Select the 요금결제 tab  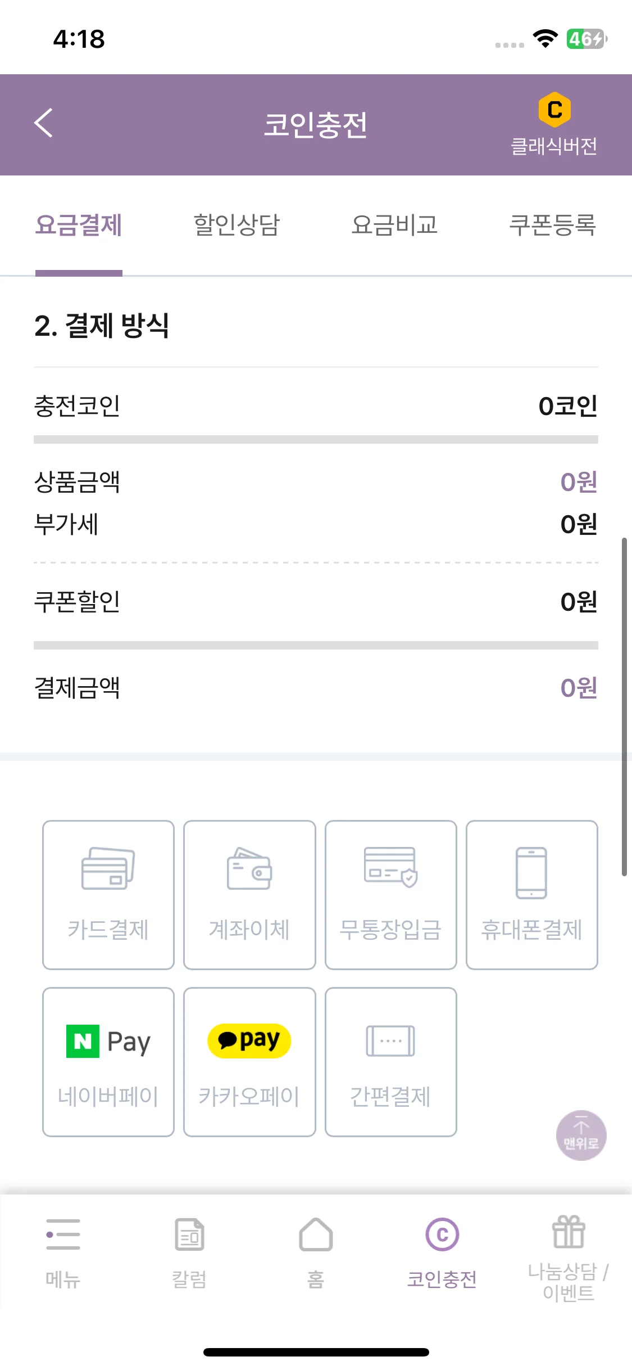pyautogui.click(x=79, y=226)
